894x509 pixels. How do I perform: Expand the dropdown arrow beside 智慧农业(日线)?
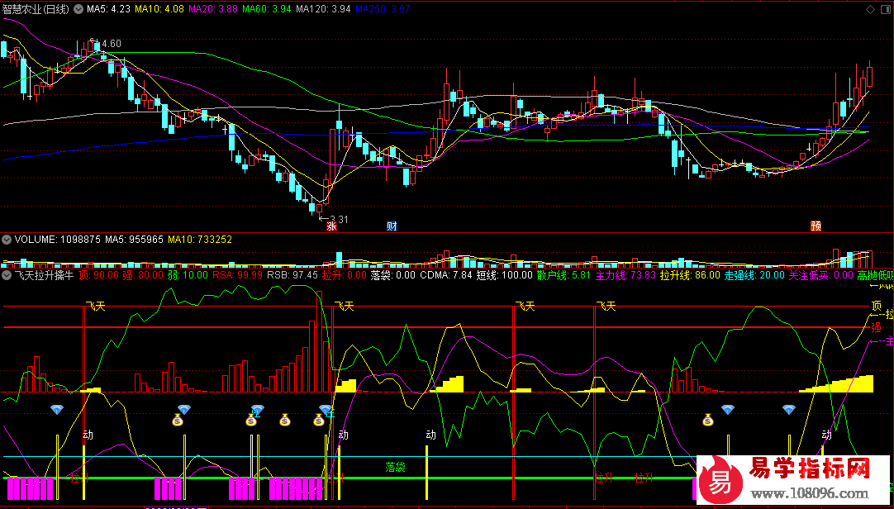78,9
